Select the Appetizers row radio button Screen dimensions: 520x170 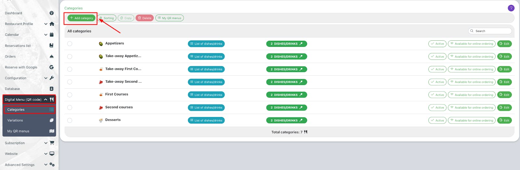(70, 44)
